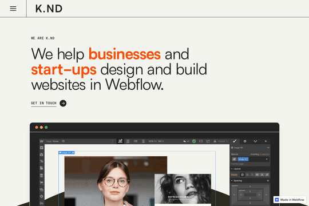Click the Settings gear icon in the Designer mockup sidebar

tap(42, 196)
